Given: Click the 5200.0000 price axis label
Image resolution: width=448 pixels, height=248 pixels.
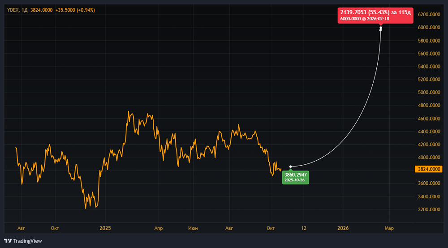Looking at the screenshot, I should click(x=429, y=79).
